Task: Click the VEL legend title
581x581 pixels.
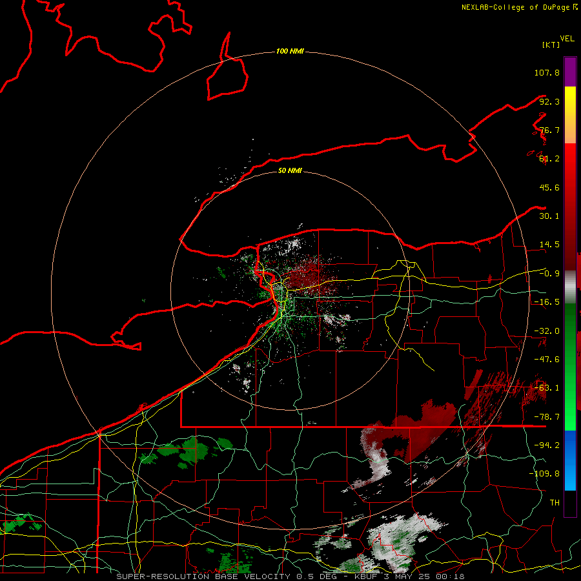Action: pos(567,39)
